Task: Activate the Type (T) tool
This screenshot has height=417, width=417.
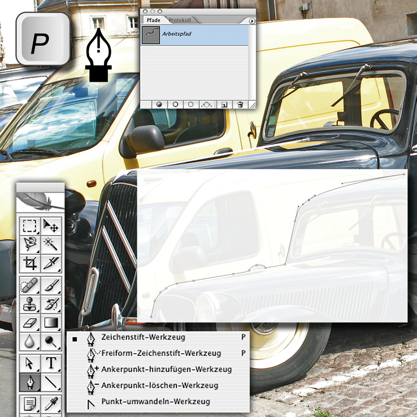Action: tap(51, 363)
